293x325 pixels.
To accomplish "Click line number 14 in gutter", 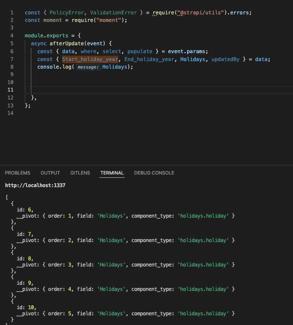I will pos(10,113).
